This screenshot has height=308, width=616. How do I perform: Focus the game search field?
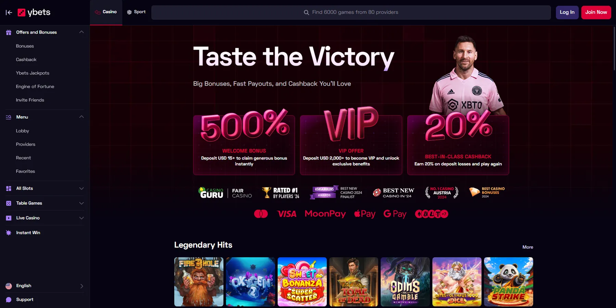(351, 12)
